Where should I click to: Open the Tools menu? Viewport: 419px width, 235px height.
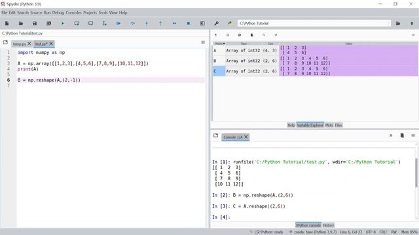[103, 12]
